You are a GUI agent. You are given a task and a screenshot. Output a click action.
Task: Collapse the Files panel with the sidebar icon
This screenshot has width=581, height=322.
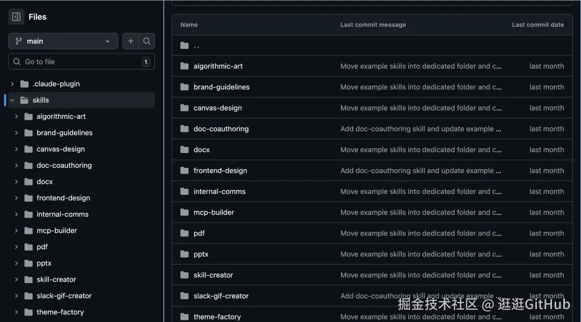[16, 16]
